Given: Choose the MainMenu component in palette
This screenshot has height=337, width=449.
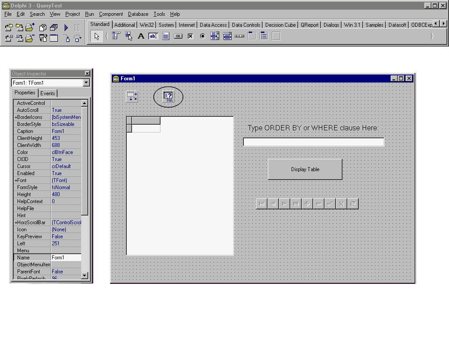Looking at the screenshot, I should point(116,36).
